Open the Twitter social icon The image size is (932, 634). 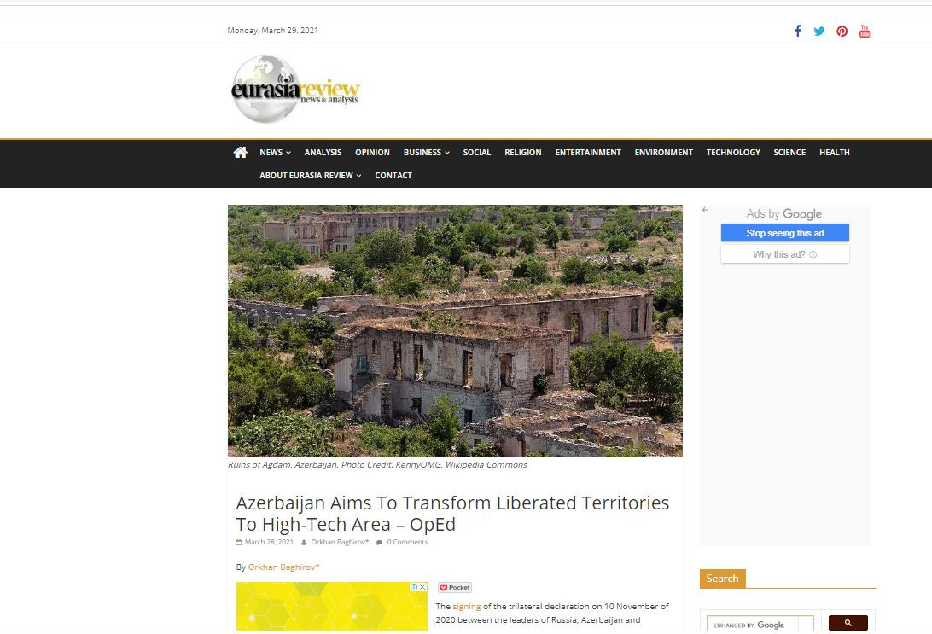pos(819,31)
